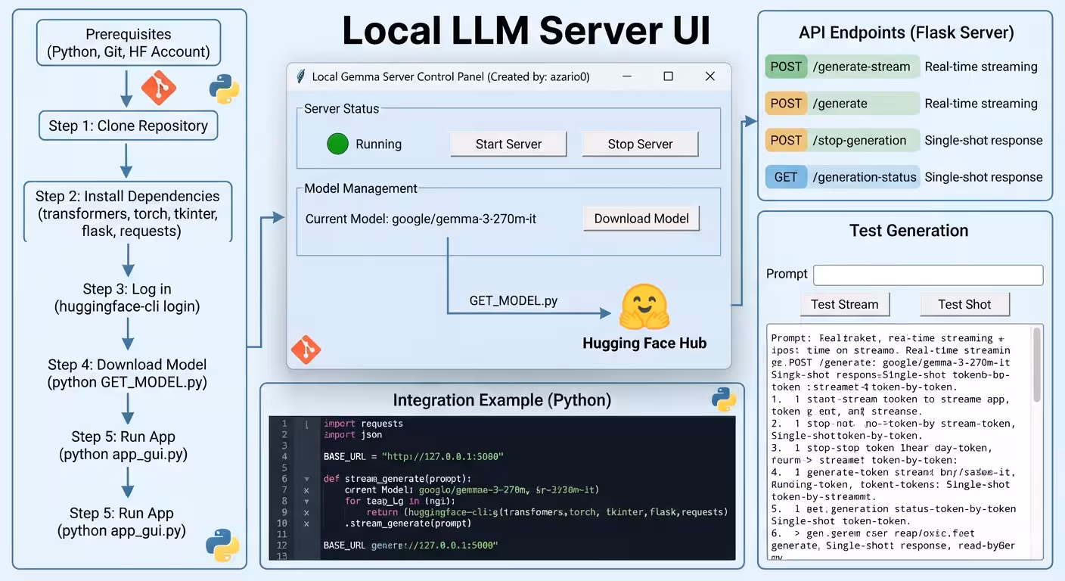Click the /generate-stream endpoint path
Image resolution: width=1065 pixels, height=581 pixels.
tap(862, 67)
